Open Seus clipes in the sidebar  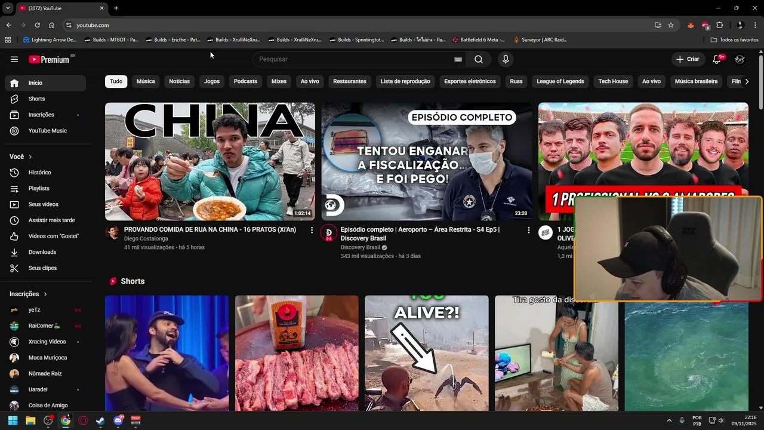coord(45,268)
